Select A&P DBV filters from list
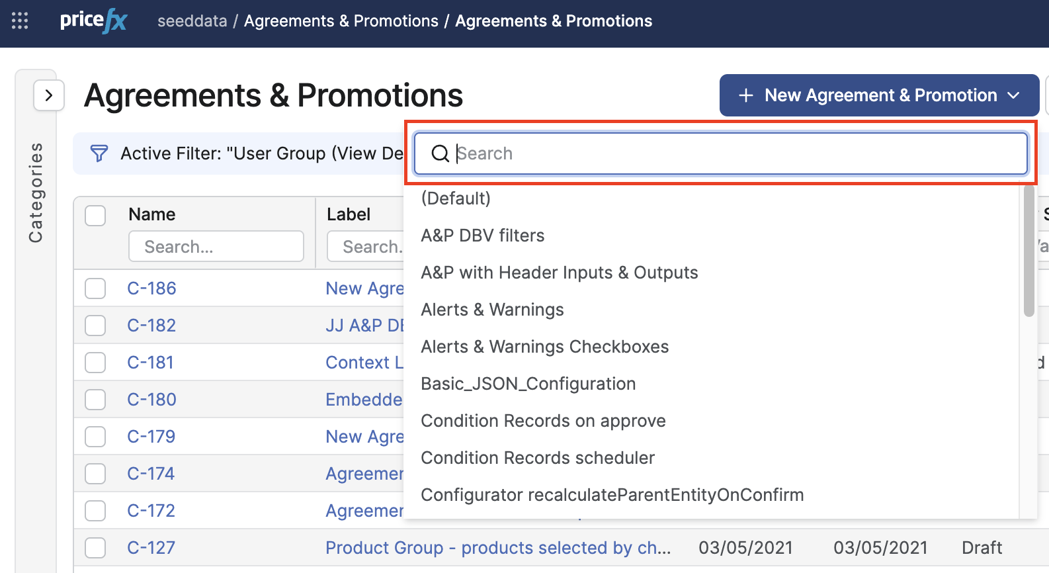 (x=482, y=236)
